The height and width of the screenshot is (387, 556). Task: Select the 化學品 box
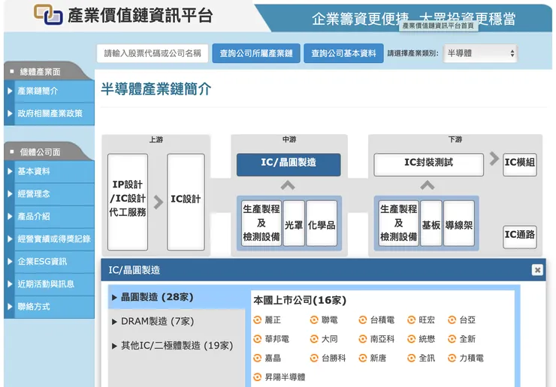click(x=322, y=223)
